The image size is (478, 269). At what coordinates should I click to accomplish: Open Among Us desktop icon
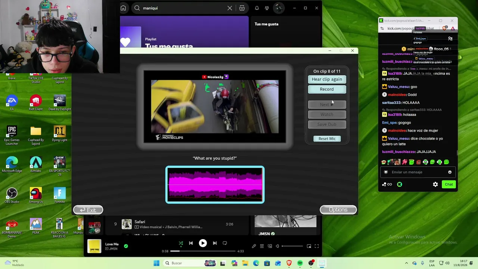click(x=36, y=195)
